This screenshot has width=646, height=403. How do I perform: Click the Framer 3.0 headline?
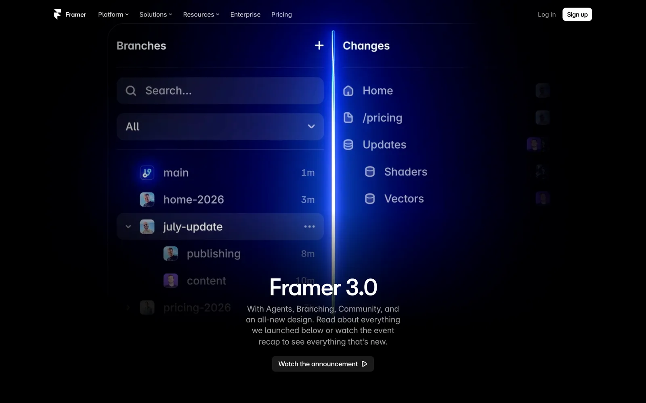(x=323, y=287)
